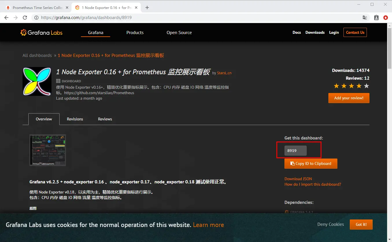Screen dimensions: 392x242
Task: Click the Reviews: 12 text
Action: [358, 78]
